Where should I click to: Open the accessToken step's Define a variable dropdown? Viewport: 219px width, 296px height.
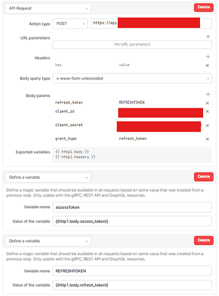tap(48, 178)
